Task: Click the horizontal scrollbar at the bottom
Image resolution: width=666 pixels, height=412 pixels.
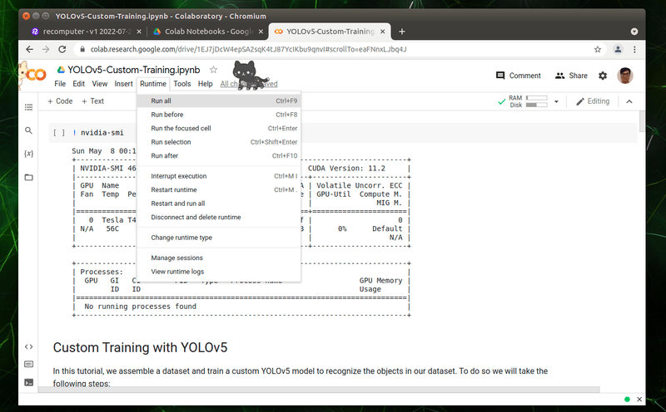Action: 319,389
